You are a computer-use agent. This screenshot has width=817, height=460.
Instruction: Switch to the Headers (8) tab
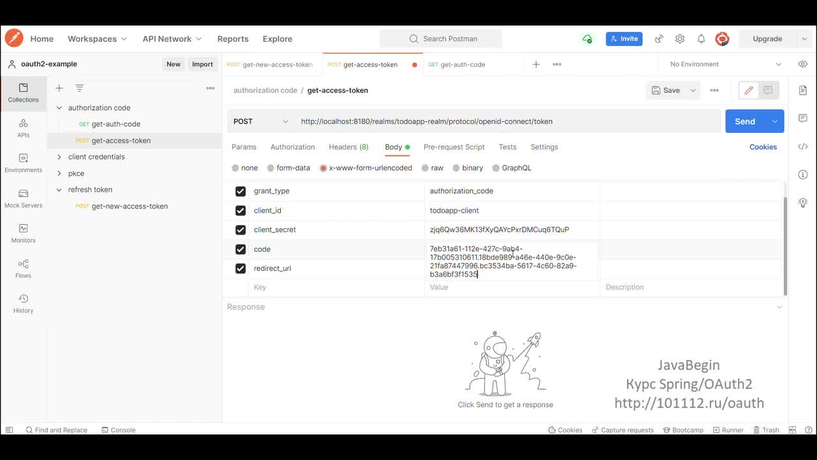coord(349,147)
